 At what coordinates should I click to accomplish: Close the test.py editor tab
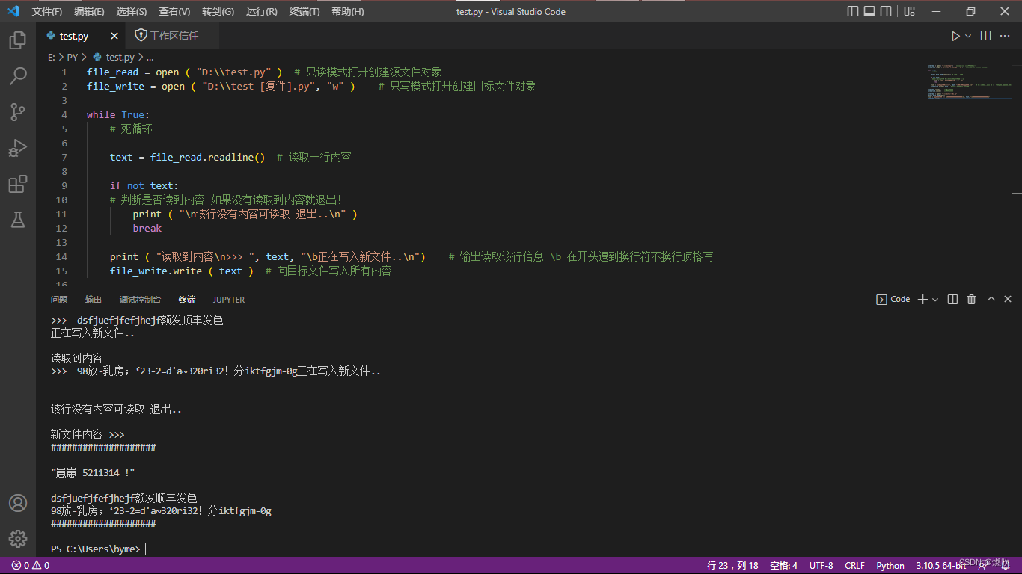click(114, 36)
